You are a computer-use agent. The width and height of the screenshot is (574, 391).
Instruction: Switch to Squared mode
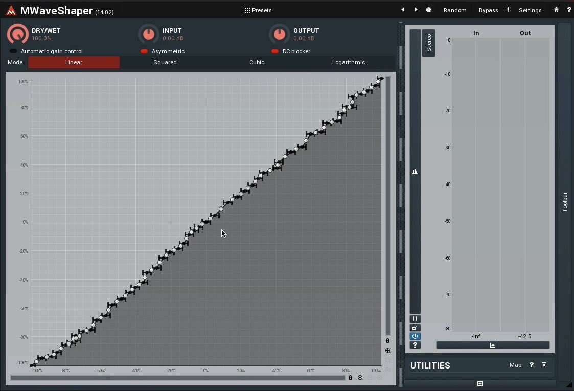[165, 62]
